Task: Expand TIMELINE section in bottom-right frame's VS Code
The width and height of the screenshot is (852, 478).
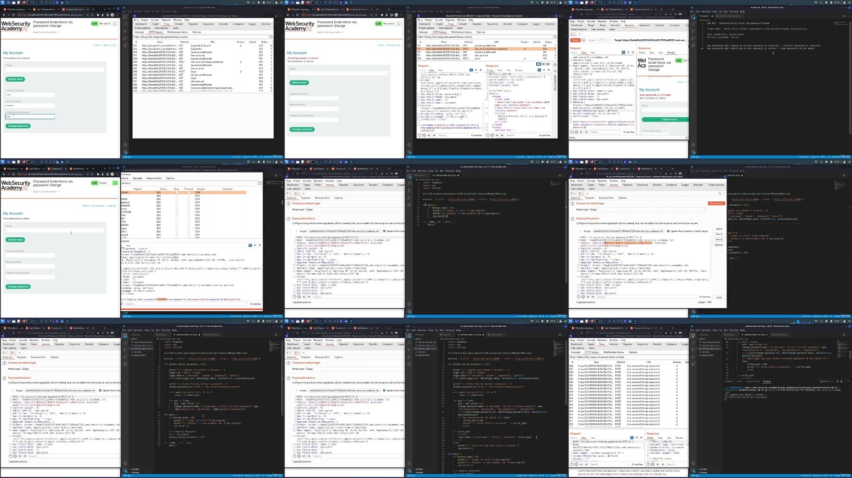Action: [x=703, y=472]
